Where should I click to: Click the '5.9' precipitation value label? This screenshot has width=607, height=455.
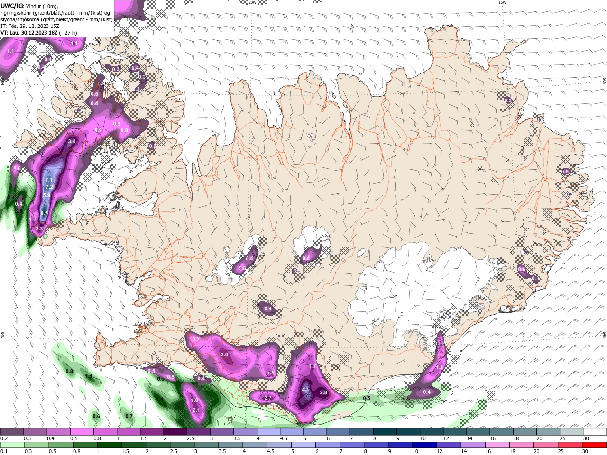click(46, 195)
